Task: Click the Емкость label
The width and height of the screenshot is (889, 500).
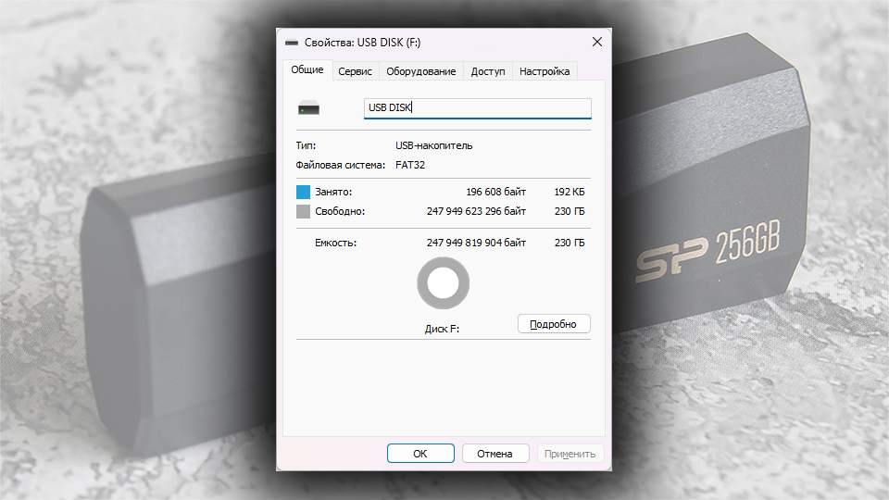Action: coord(335,243)
